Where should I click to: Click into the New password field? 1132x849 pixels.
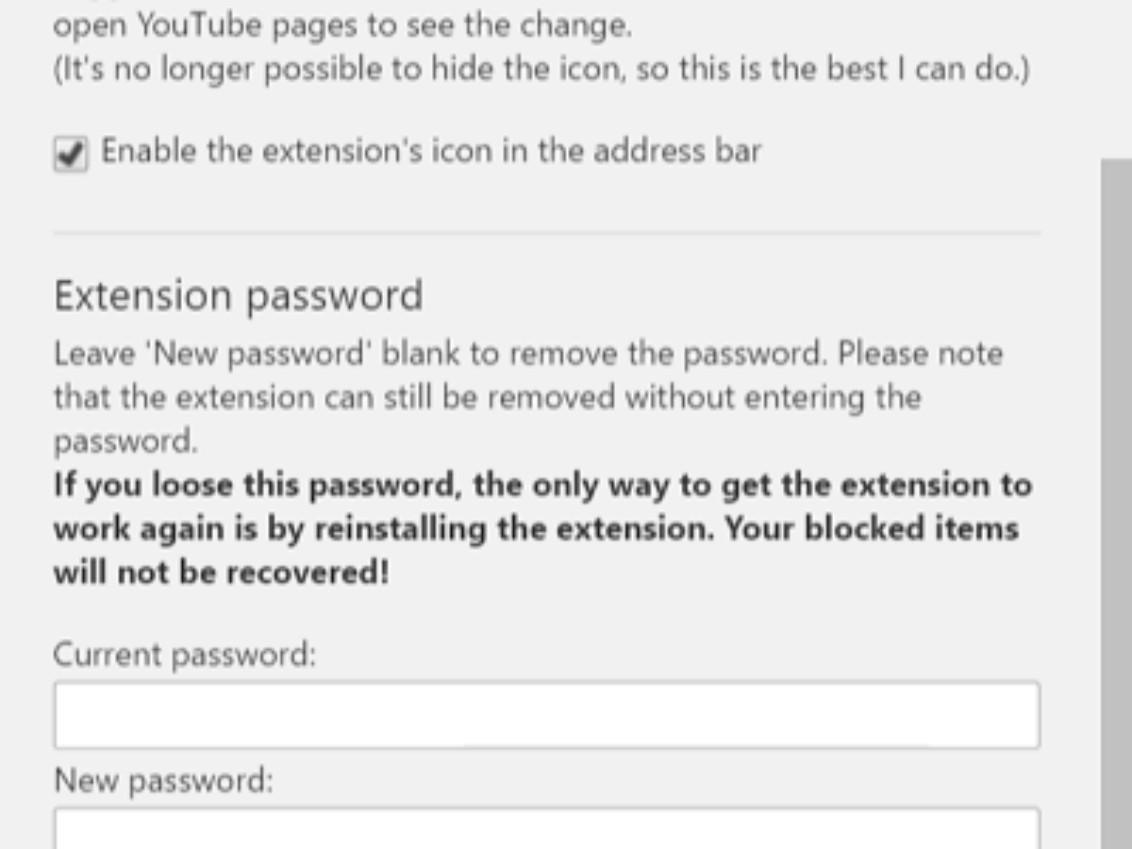coord(547,828)
